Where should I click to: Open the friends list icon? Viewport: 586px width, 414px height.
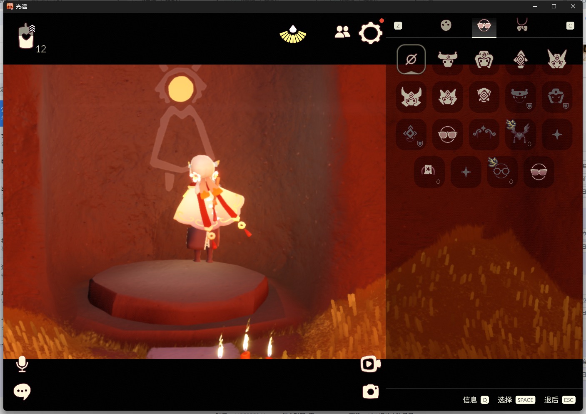(342, 32)
